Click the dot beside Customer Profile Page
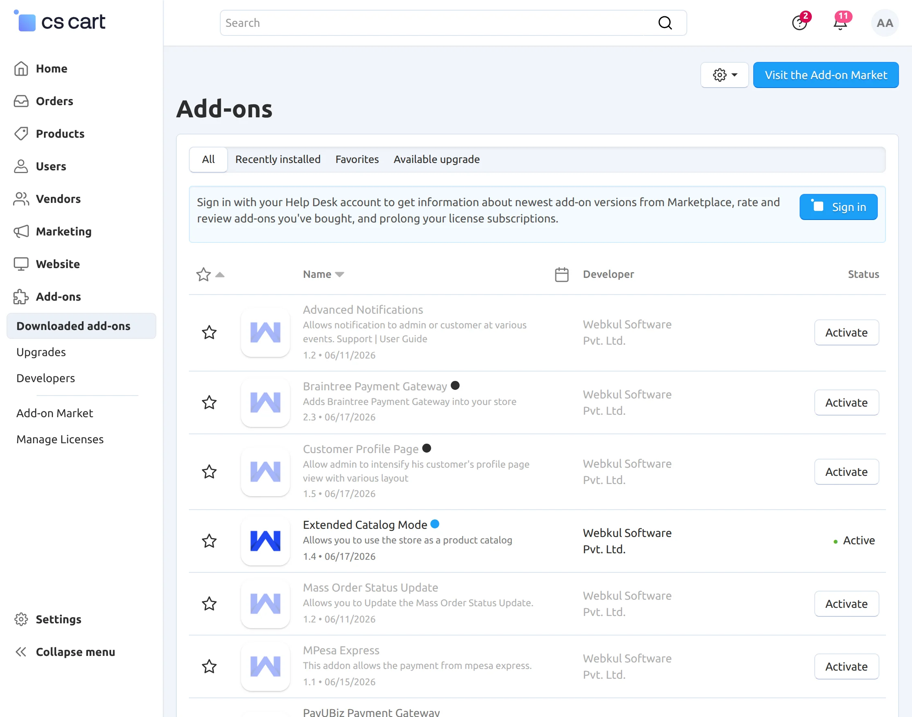912x717 pixels. [x=427, y=449]
